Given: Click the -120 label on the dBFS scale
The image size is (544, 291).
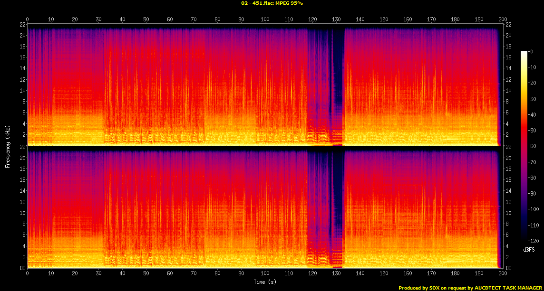Looking at the screenshot, I should pos(534,241).
